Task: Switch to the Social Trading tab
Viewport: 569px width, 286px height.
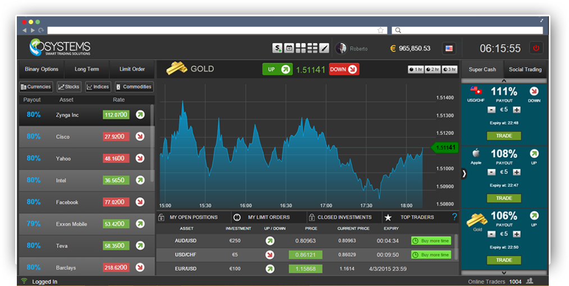Action: click(525, 69)
